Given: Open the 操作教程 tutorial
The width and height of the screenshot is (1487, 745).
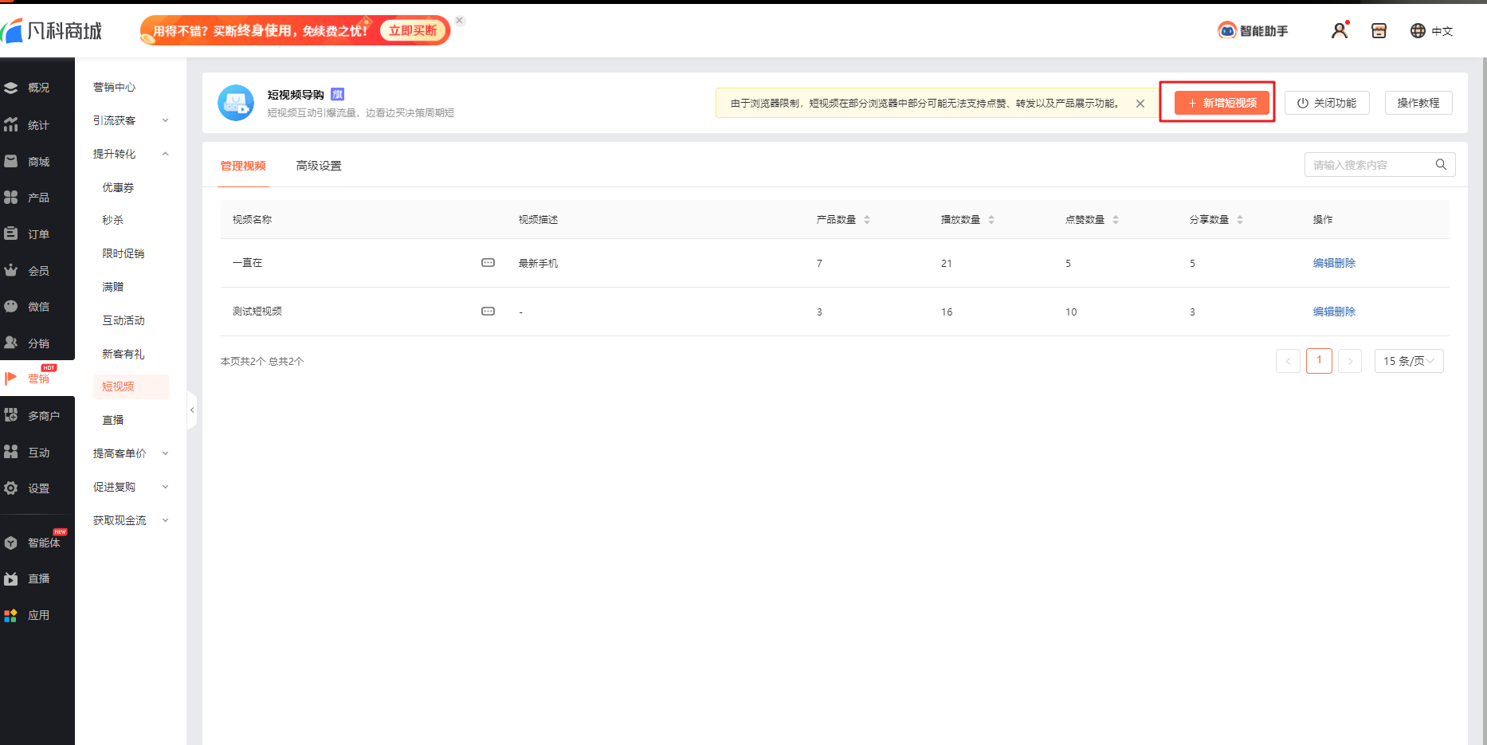Looking at the screenshot, I should (1418, 103).
